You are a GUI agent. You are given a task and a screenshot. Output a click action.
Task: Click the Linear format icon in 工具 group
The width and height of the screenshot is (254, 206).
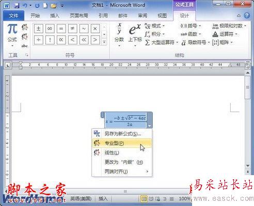point(25,37)
